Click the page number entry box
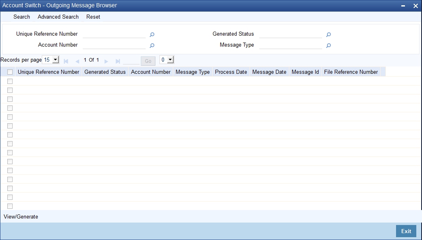 (x=131, y=61)
